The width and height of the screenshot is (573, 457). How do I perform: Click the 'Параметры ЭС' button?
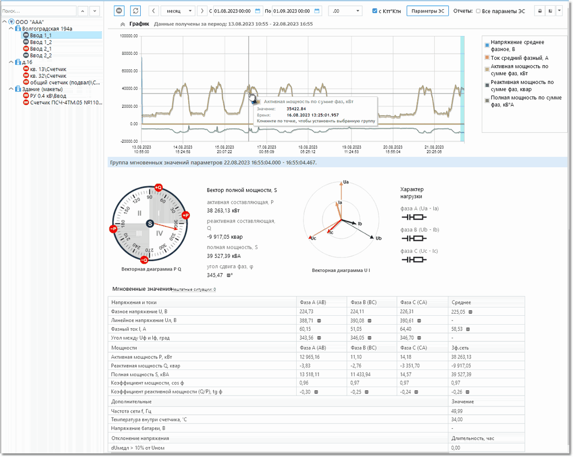click(x=428, y=11)
